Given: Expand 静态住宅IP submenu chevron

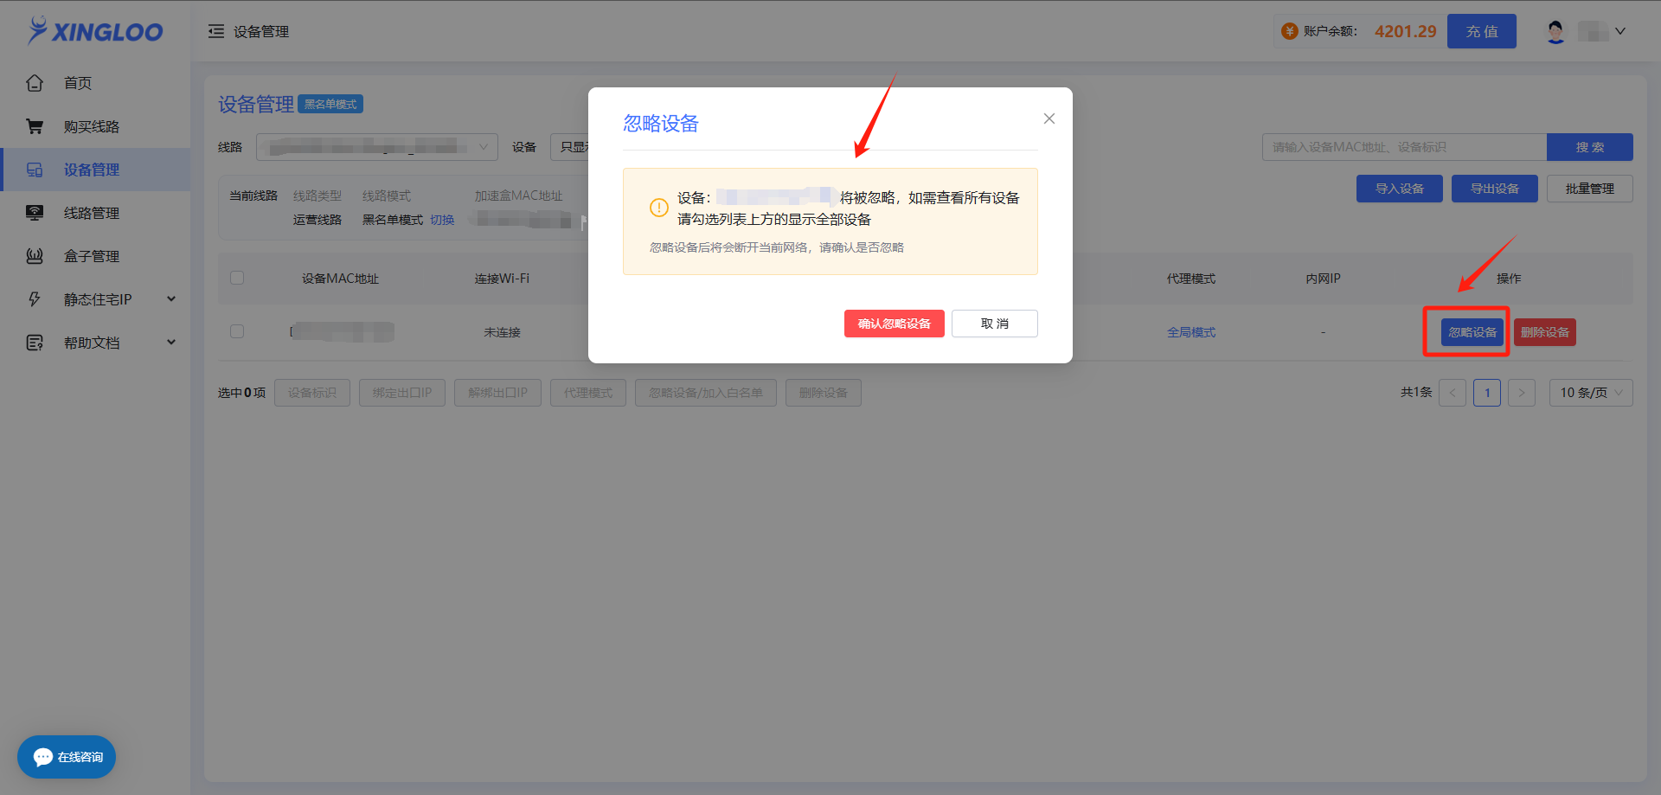Looking at the screenshot, I should pos(171,299).
